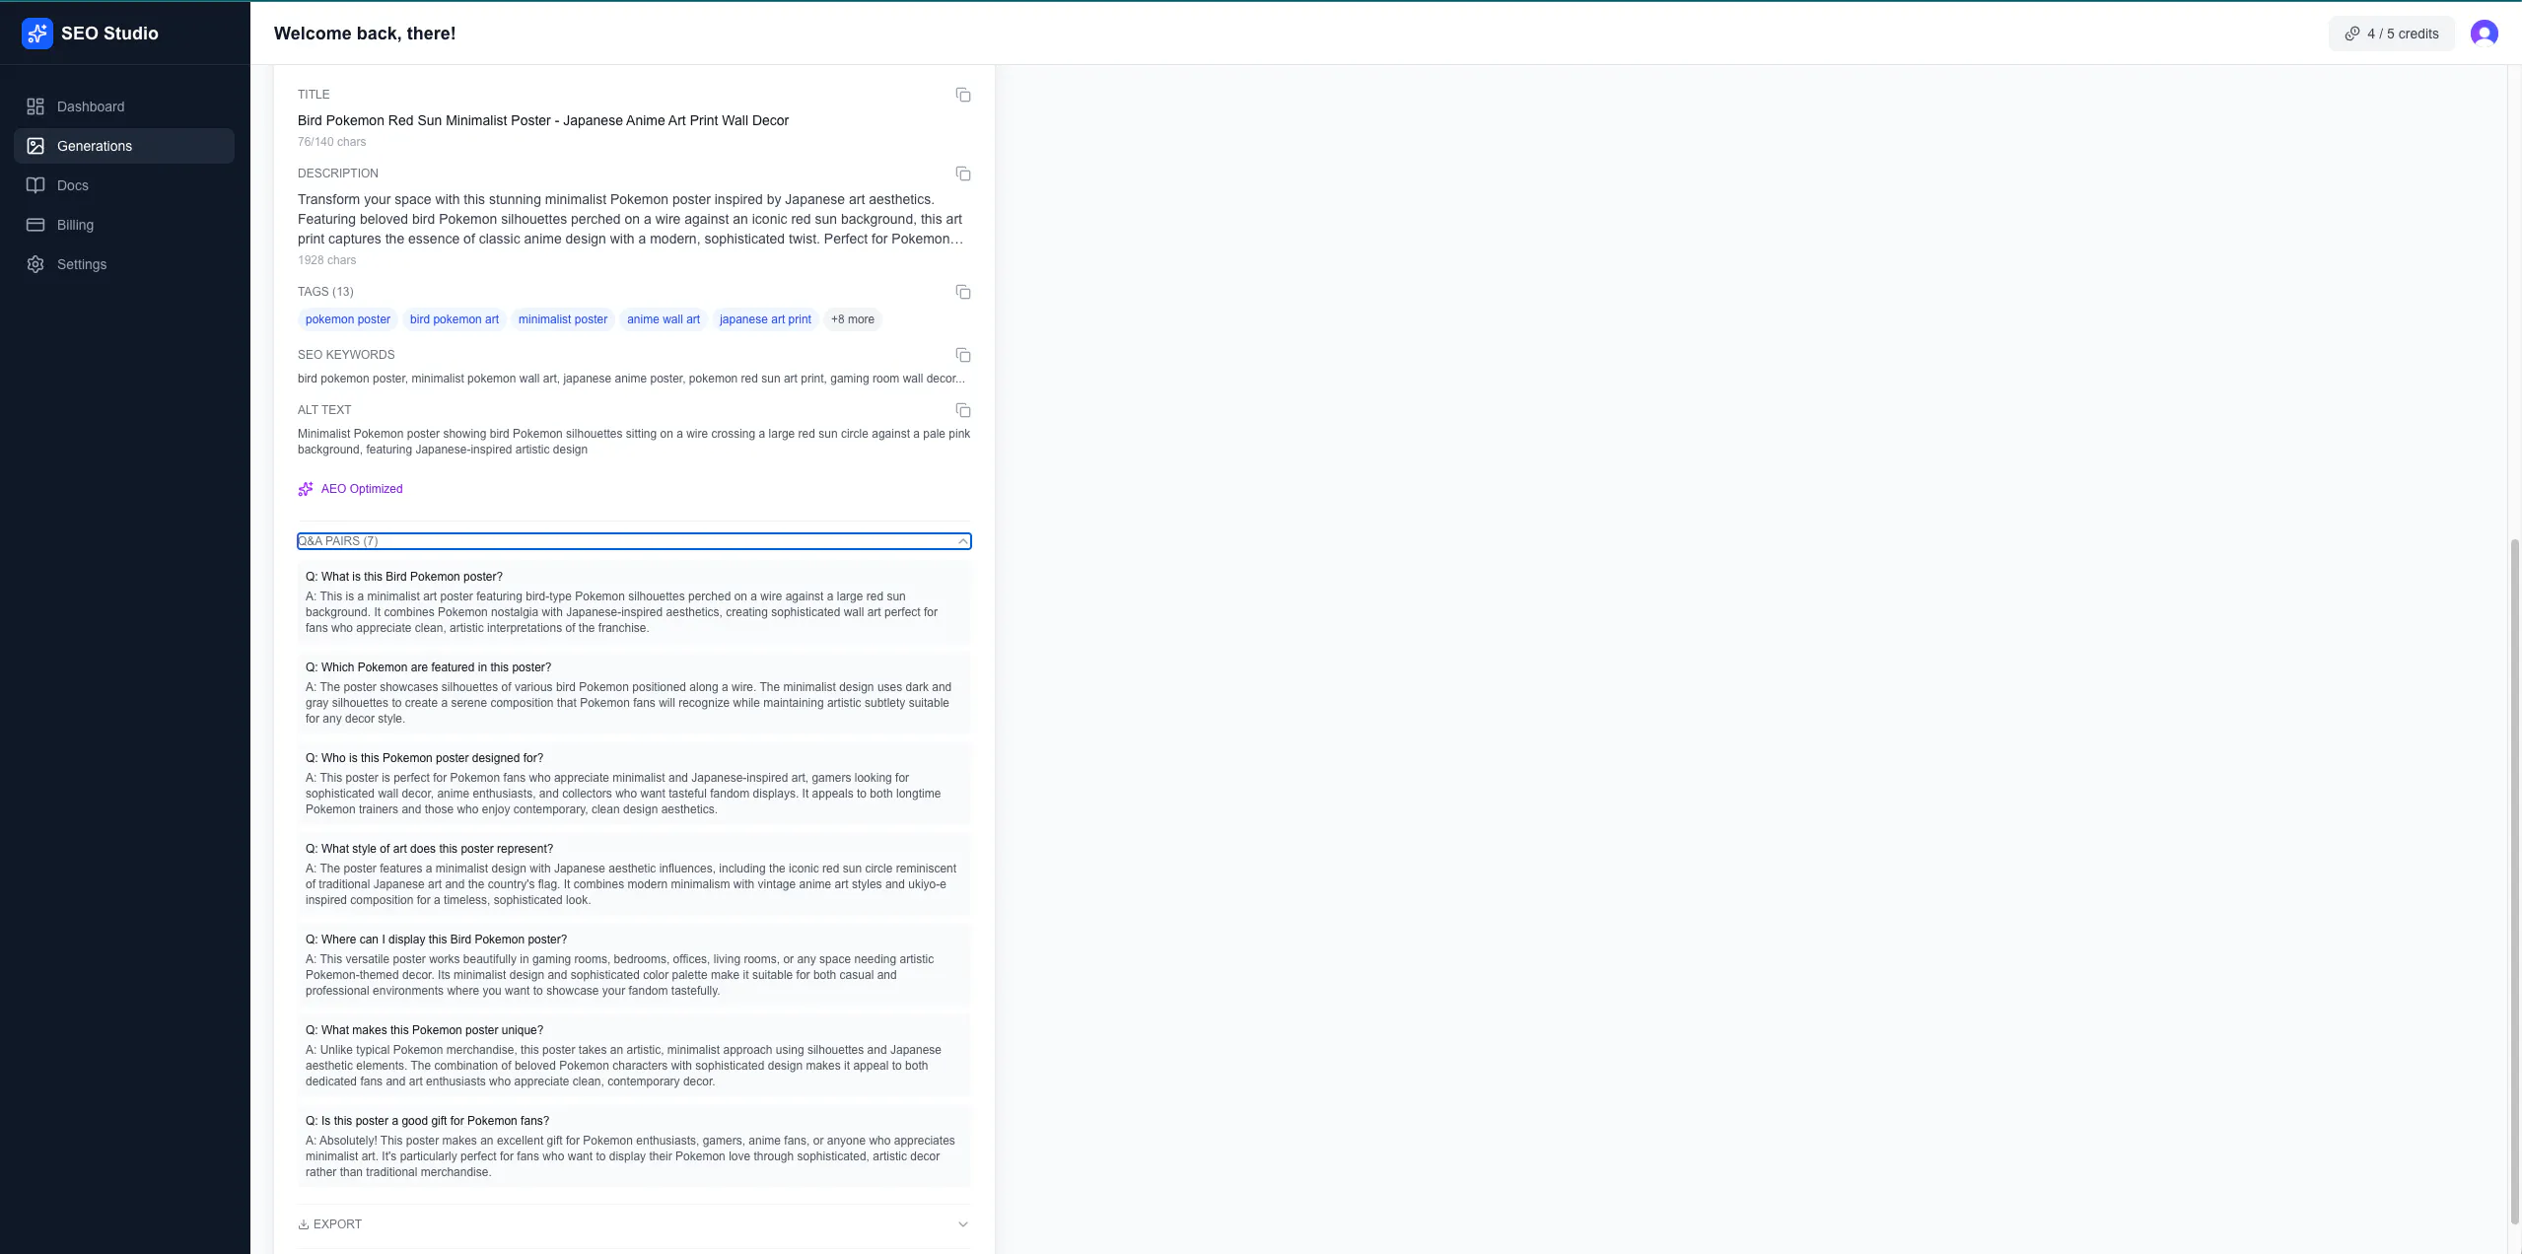This screenshot has height=1254, width=2522.
Task: Click question 'Where can I display this Bird Pokemon poster?'
Action: tap(436, 940)
